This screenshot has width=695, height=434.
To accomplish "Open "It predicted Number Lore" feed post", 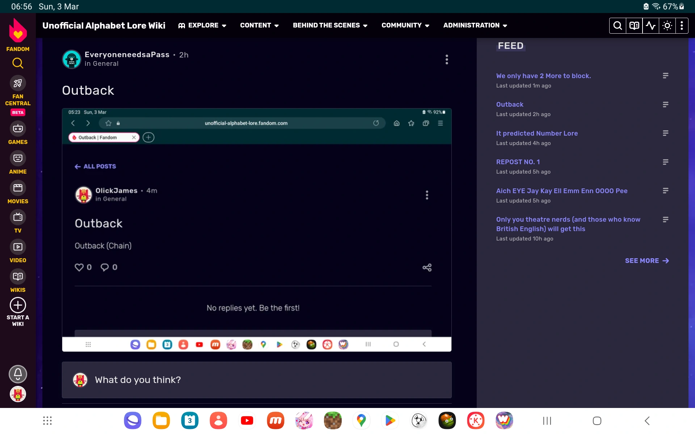I will 536,133.
